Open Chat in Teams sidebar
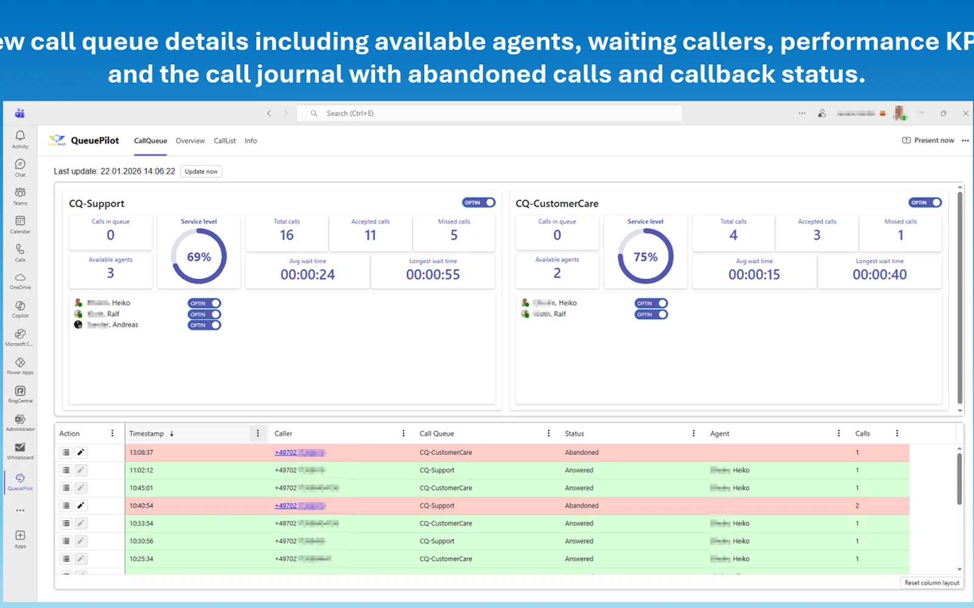Image resolution: width=974 pixels, height=608 pixels. pyautogui.click(x=20, y=168)
